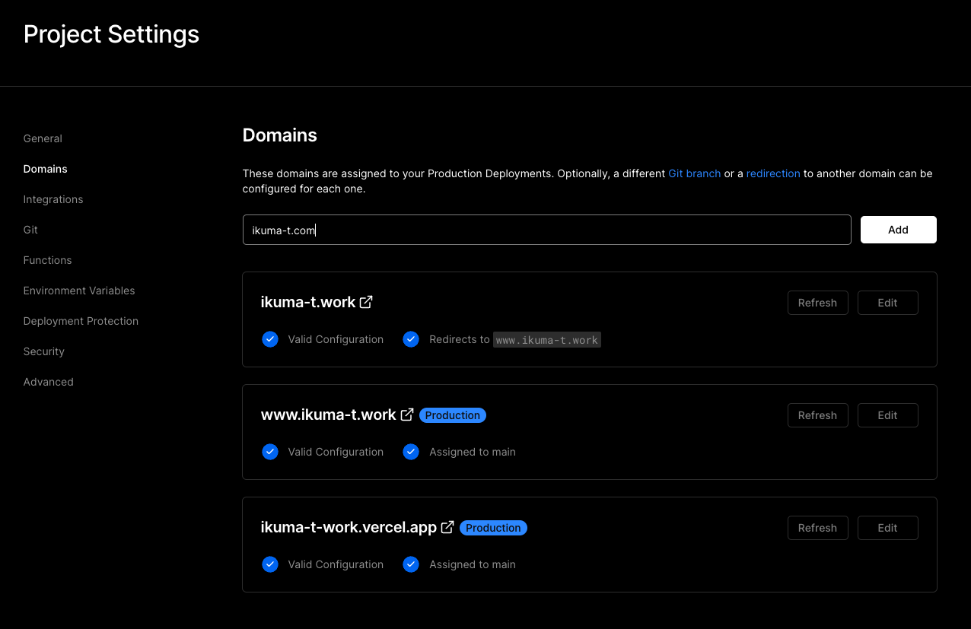This screenshot has height=629, width=971.
Task: Open external link icon beside ikuma-t.work
Action: pos(366,302)
